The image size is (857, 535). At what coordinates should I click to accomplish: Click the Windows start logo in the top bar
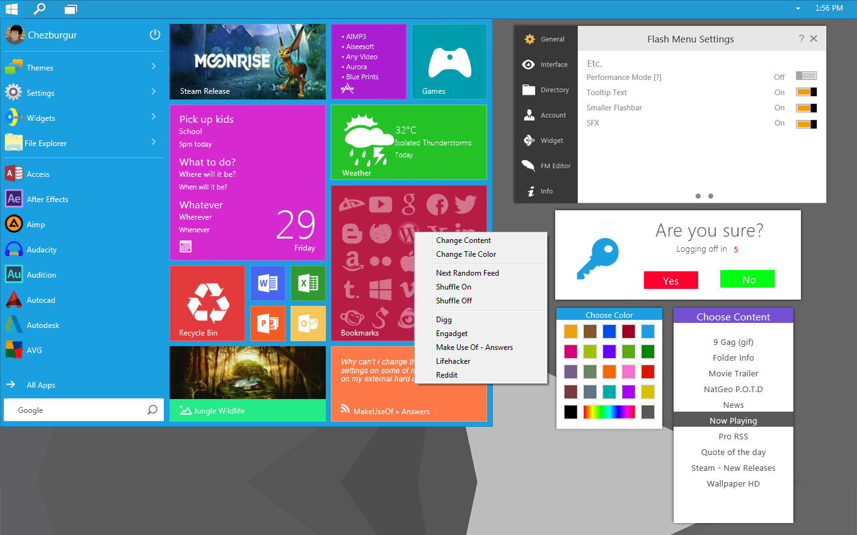[x=11, y=9]
